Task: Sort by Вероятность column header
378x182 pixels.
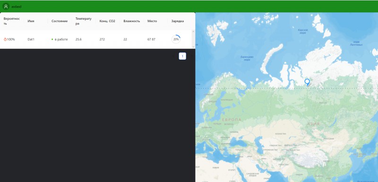Action: [11, 21]
